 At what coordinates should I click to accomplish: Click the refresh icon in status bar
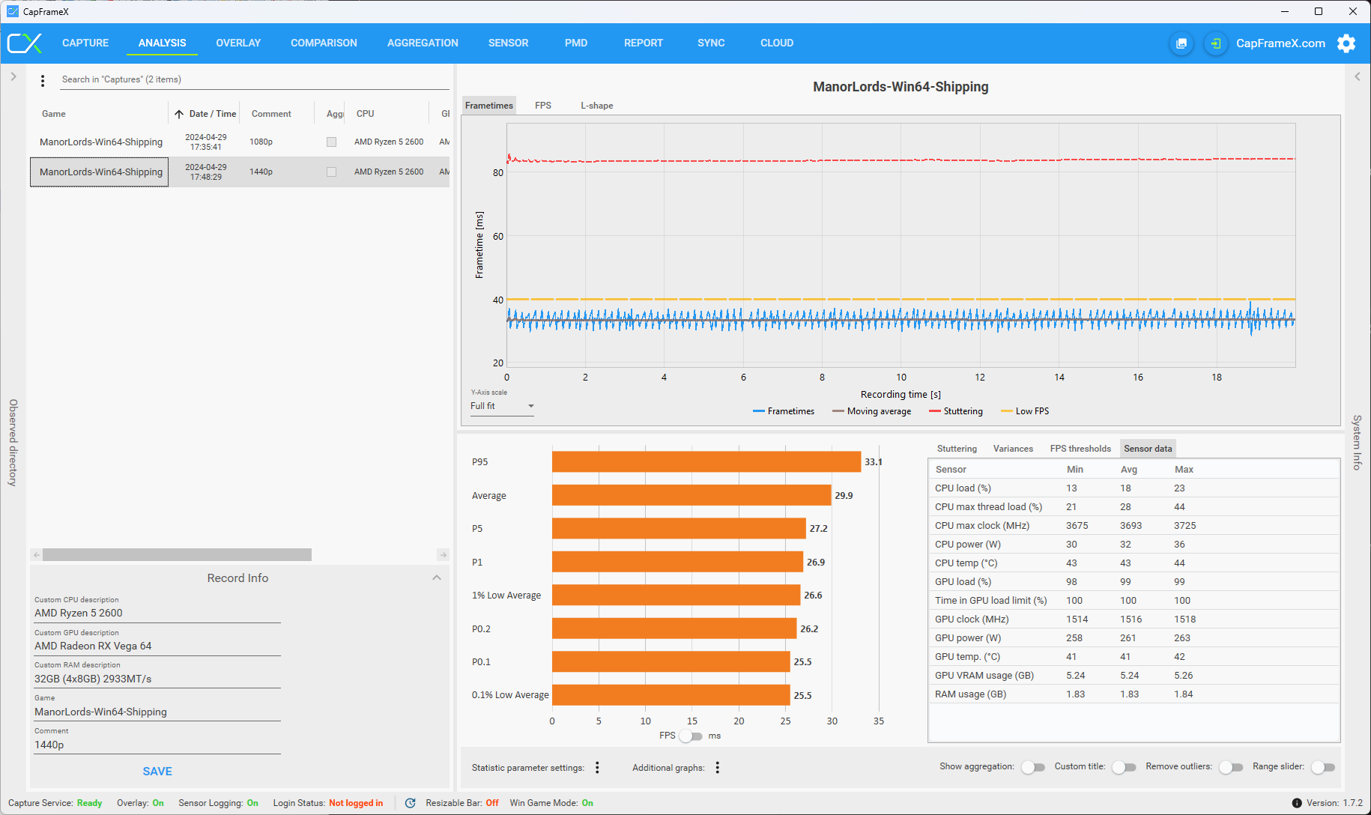click(410, 803)
